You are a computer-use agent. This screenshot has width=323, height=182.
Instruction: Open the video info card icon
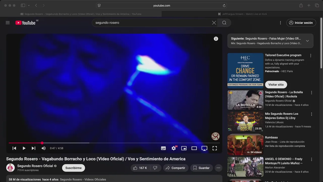coord(216,39)
